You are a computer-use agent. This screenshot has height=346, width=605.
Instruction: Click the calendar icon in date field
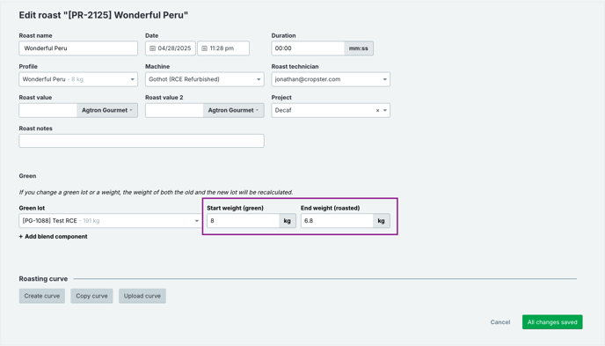click(152, 48)
